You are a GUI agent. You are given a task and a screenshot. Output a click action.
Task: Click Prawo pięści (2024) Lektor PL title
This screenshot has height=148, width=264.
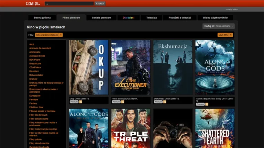coord(124,99)
